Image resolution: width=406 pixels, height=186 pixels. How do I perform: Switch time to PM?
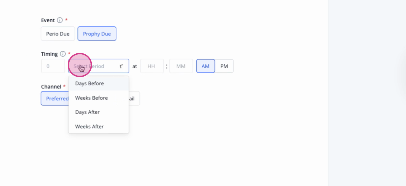click(224, 66)
